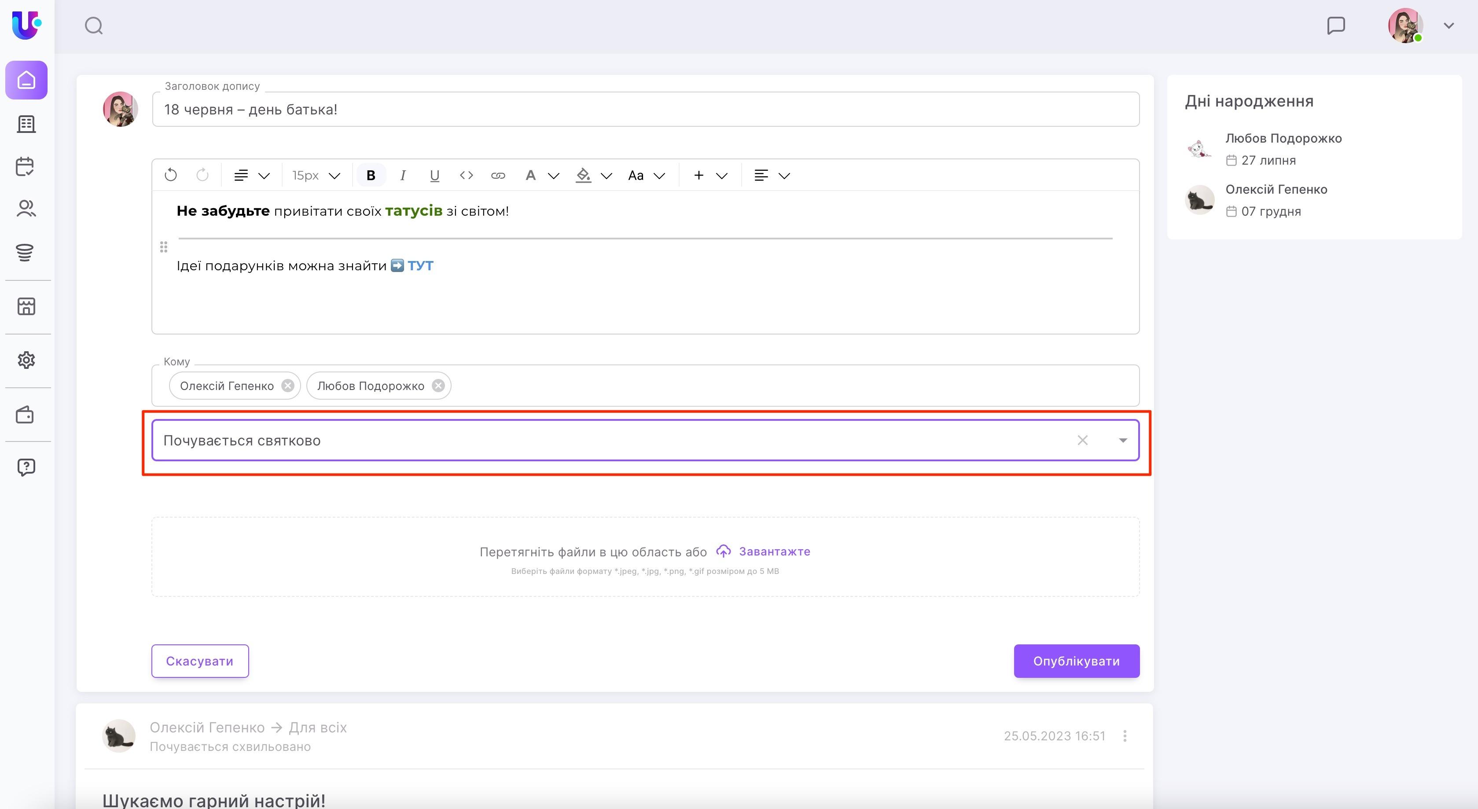This screenshot has height=809, width=1478.
Task: Click the code block icon
Action: pyautogui.click(x=466, y=175)
